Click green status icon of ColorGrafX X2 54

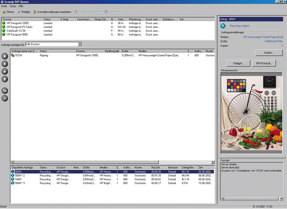coord(4,31)
